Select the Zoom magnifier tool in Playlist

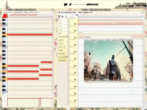point(73,13)
